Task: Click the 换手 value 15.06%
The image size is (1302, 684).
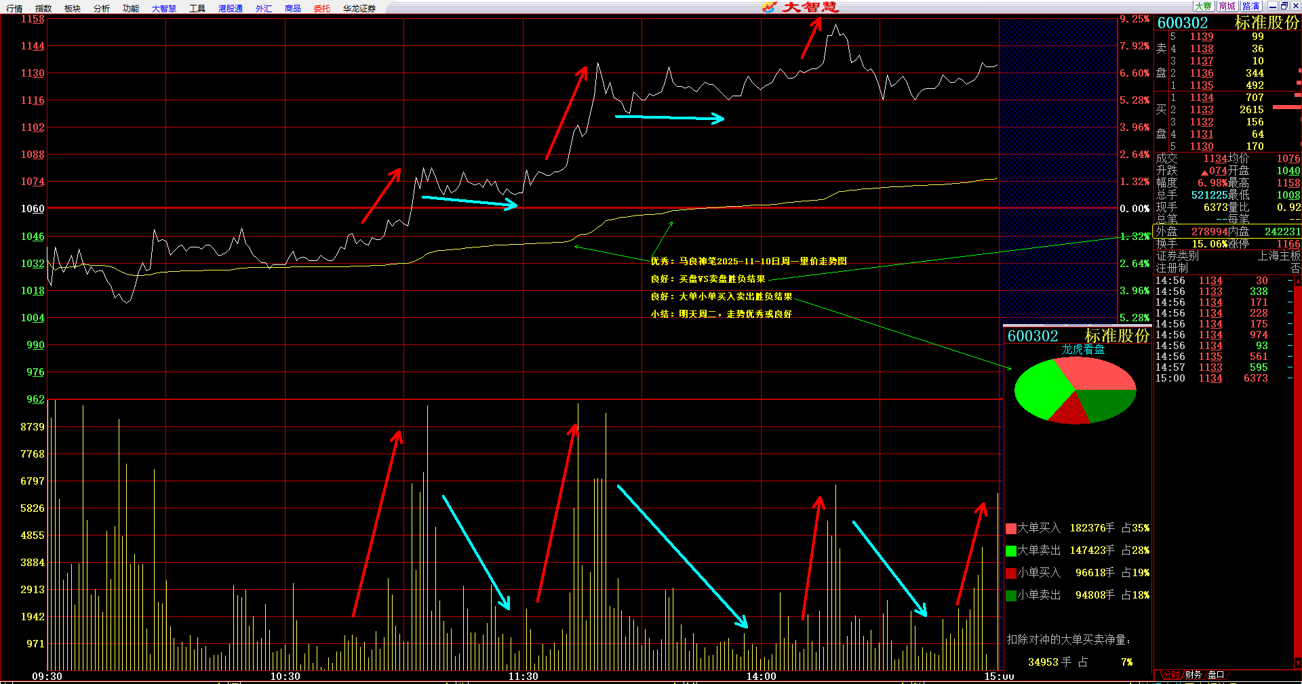Action: (1210, 244)
